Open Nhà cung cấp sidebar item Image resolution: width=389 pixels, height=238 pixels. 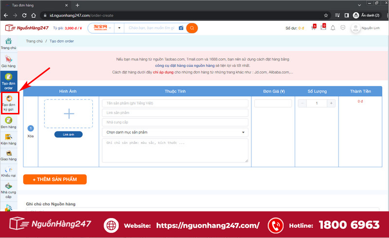point(8,190)
